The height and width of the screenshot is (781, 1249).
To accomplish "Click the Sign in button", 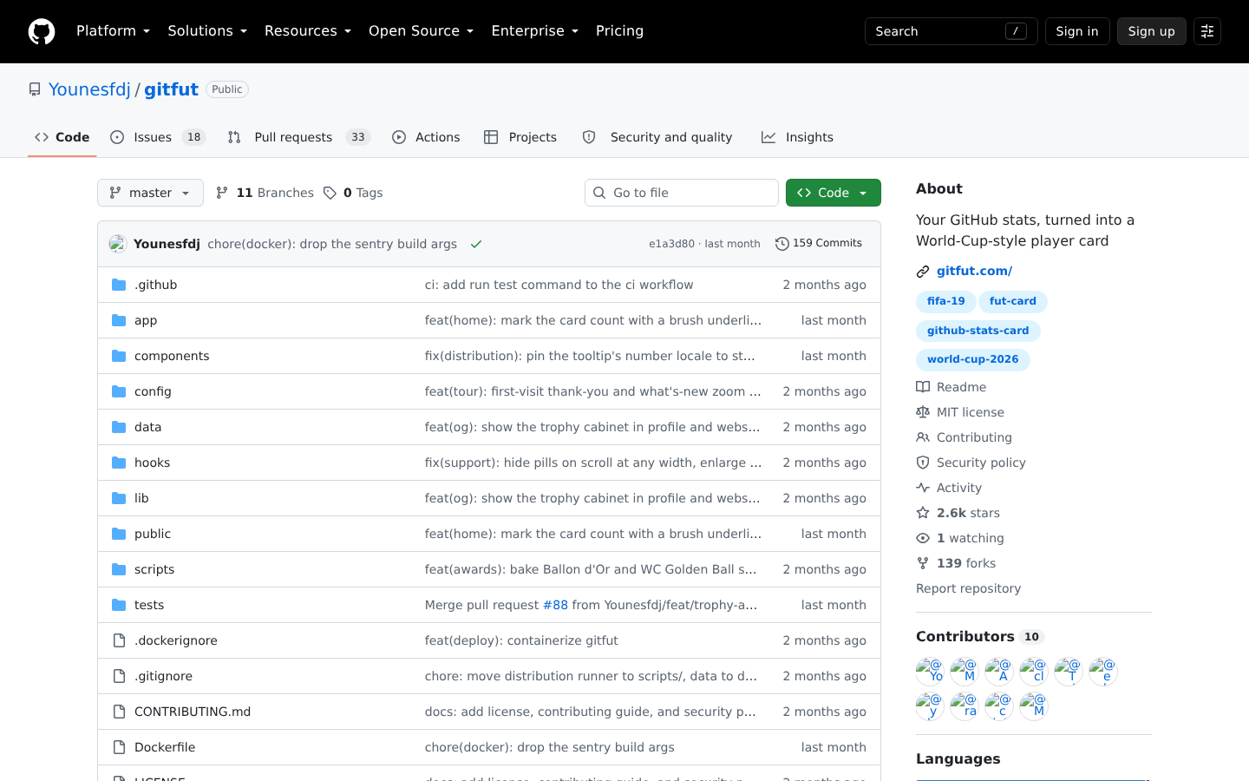I will point(1077,31).
